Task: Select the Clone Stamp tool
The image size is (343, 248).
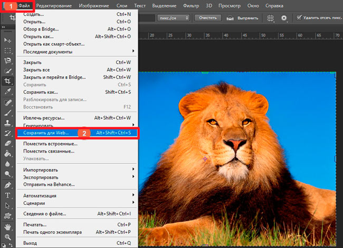Action: pos(8,123)
